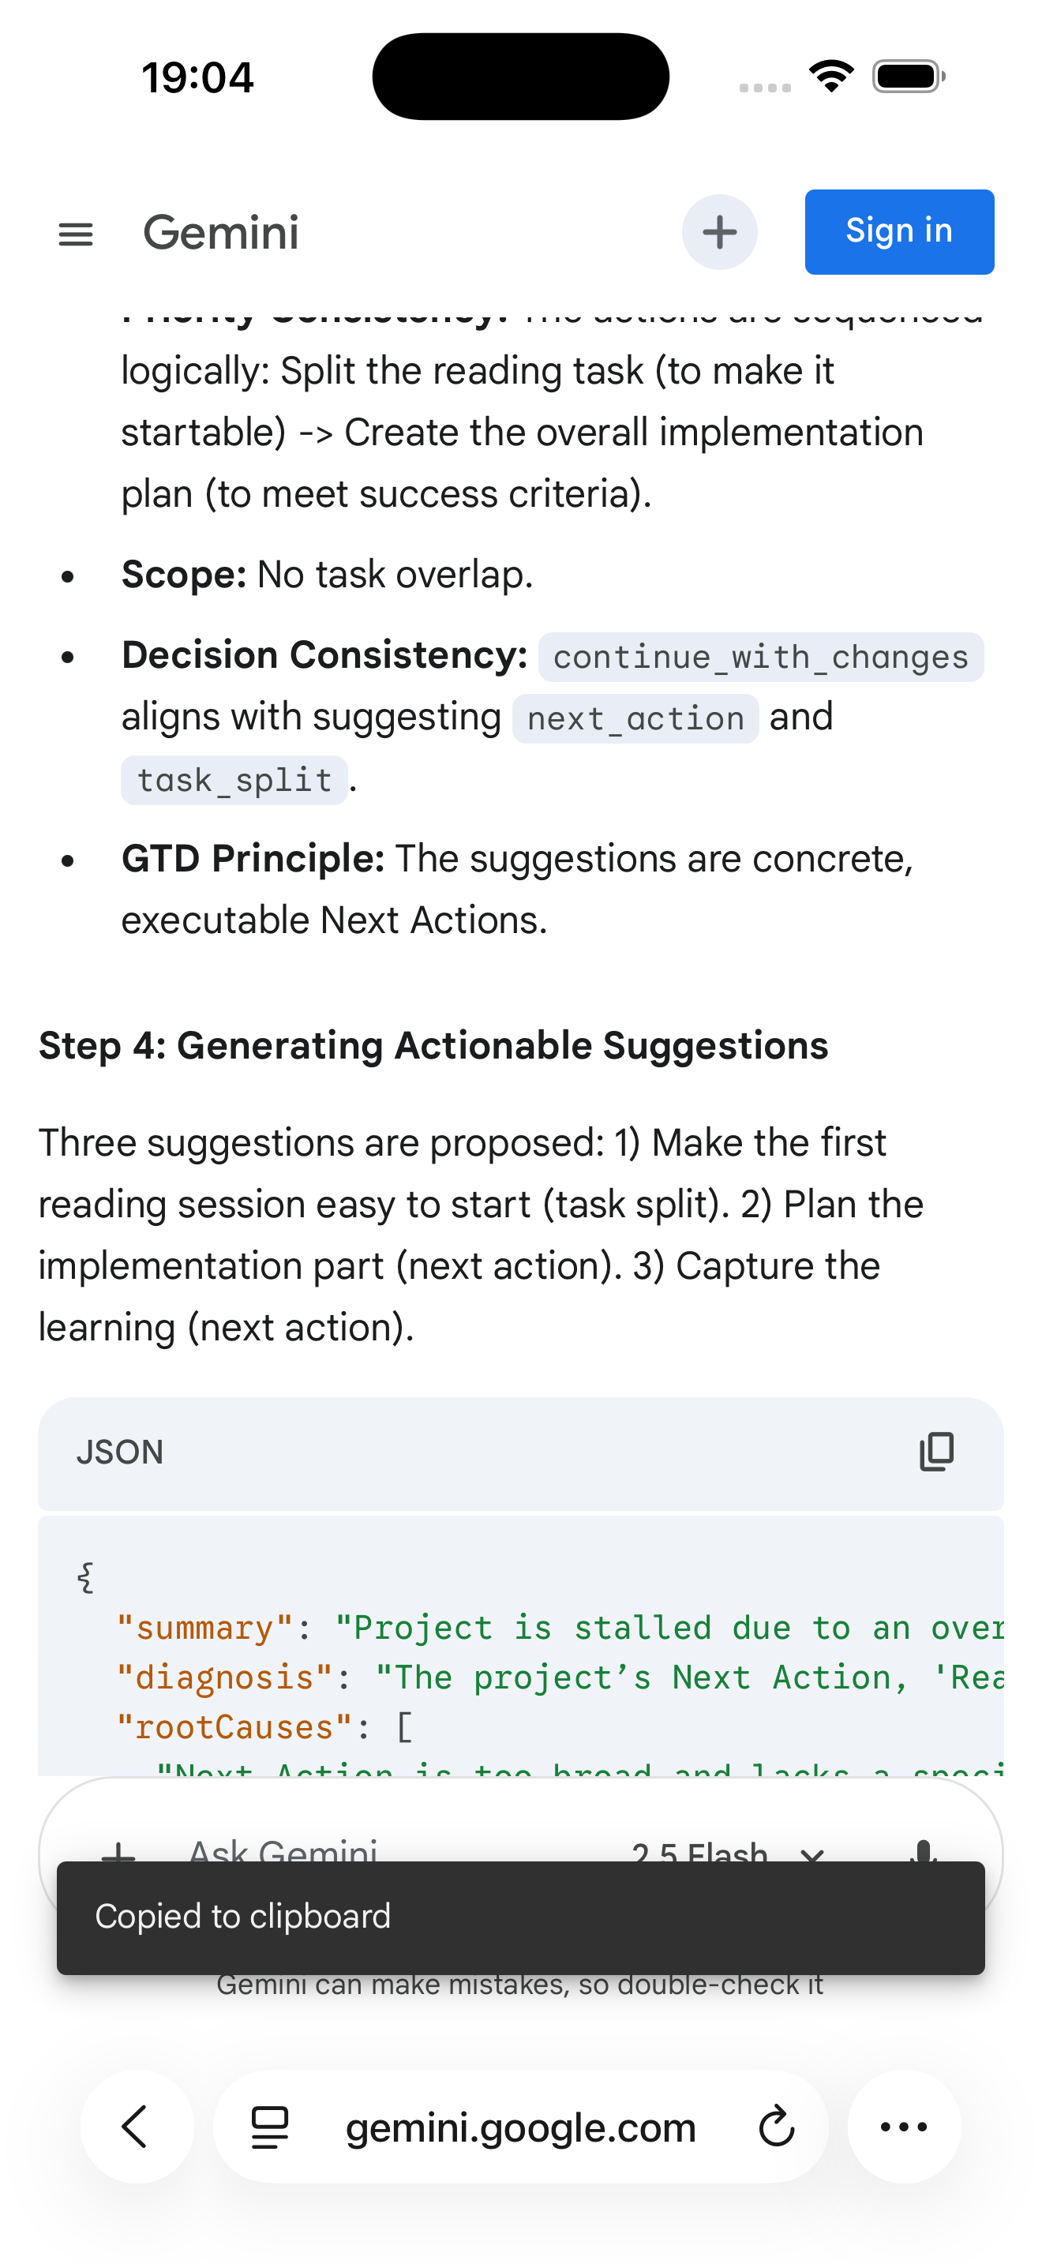
Task: Open the hamburger main menu
Action: 76,234
